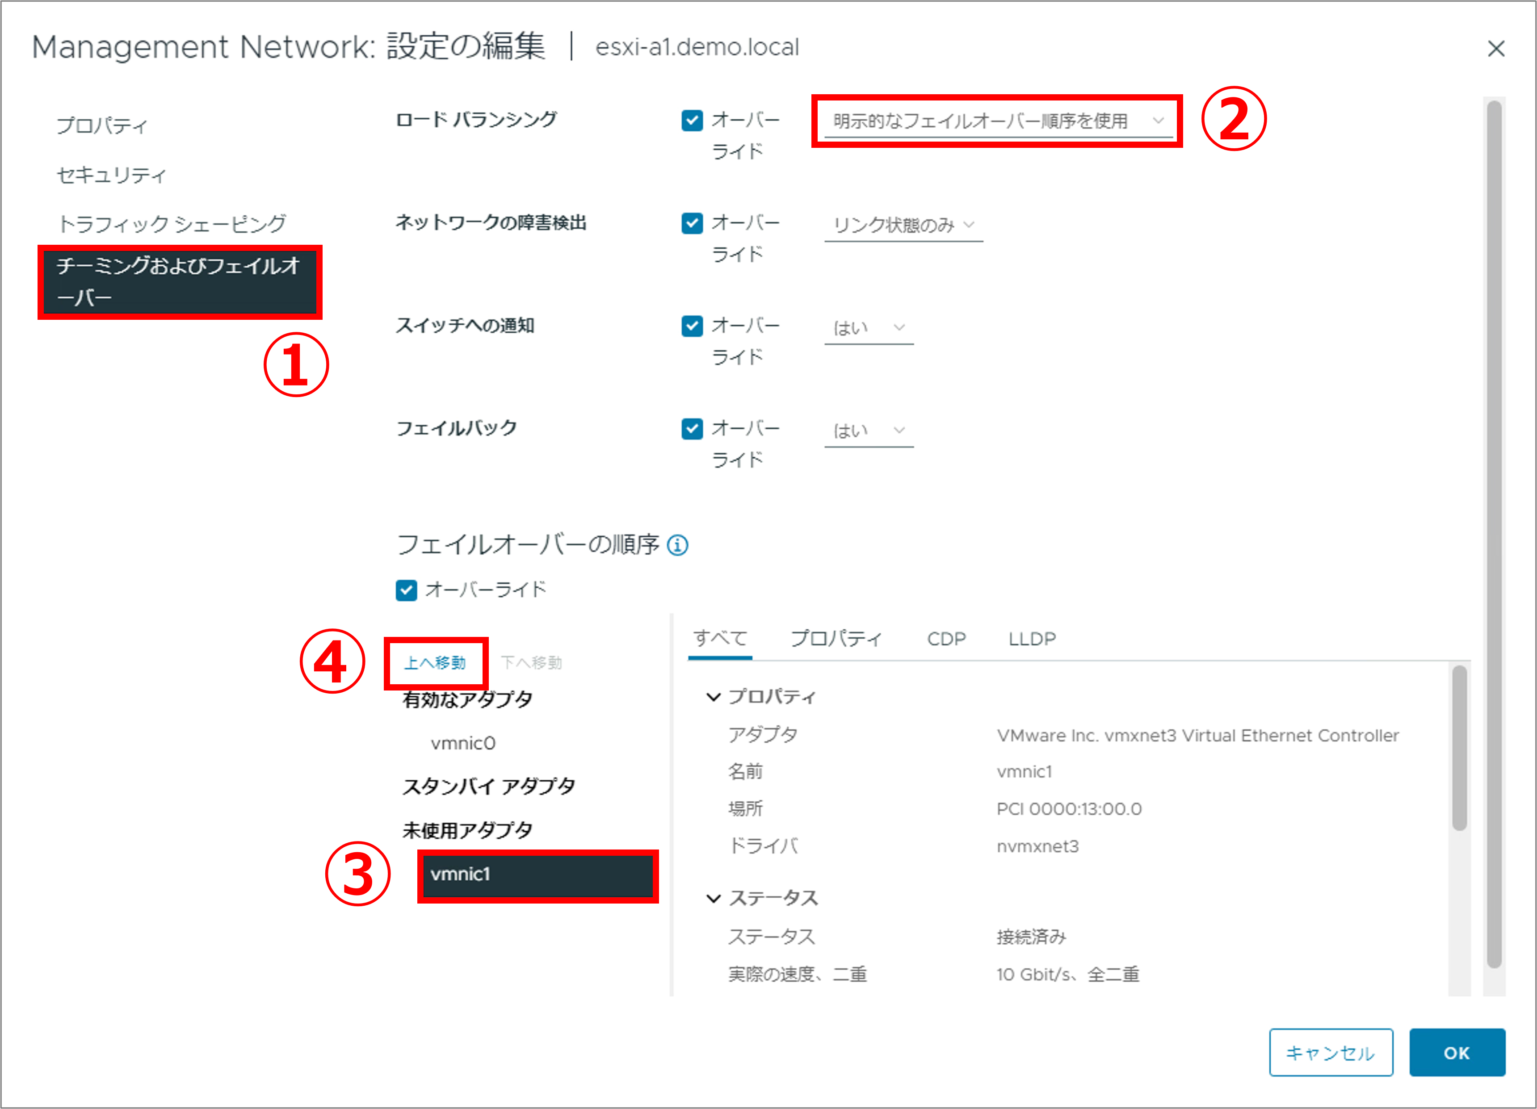The height and width of the screenshot is (1109, 1537).
Task: Switch to the CDP tab
Action: (x=946, y=639)
